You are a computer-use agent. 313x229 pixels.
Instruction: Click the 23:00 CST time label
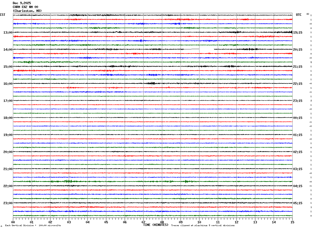click(8, 203)
